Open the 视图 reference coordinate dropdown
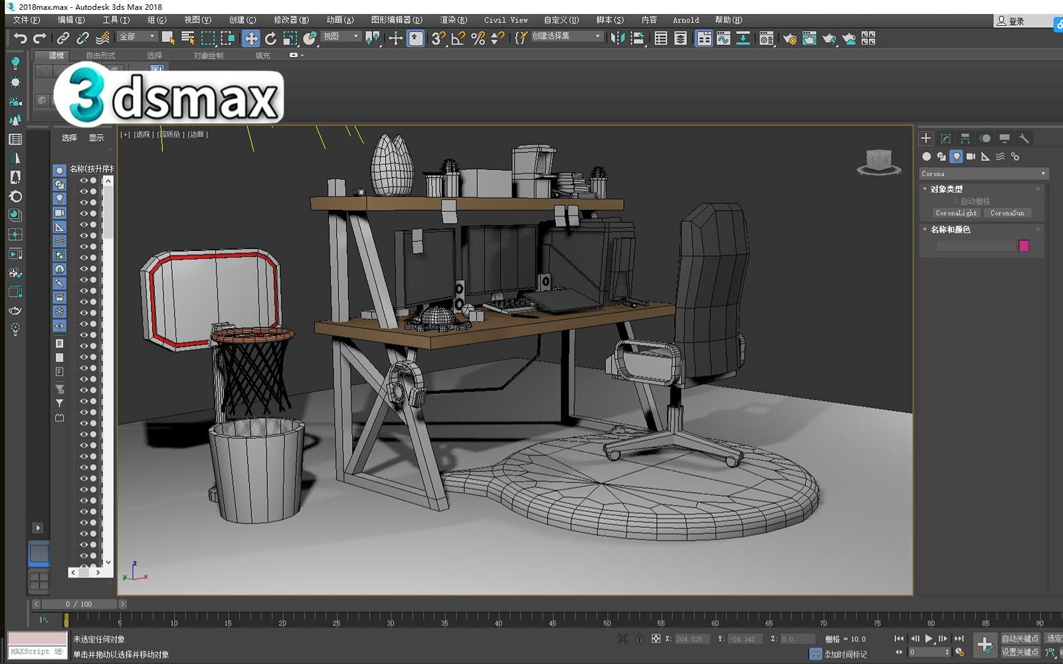1063x664 pixels. click(x=341, y=37)
